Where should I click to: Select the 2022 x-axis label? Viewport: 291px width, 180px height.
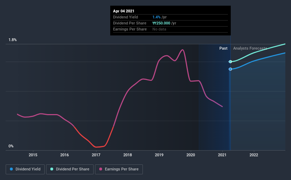[254, 155]
